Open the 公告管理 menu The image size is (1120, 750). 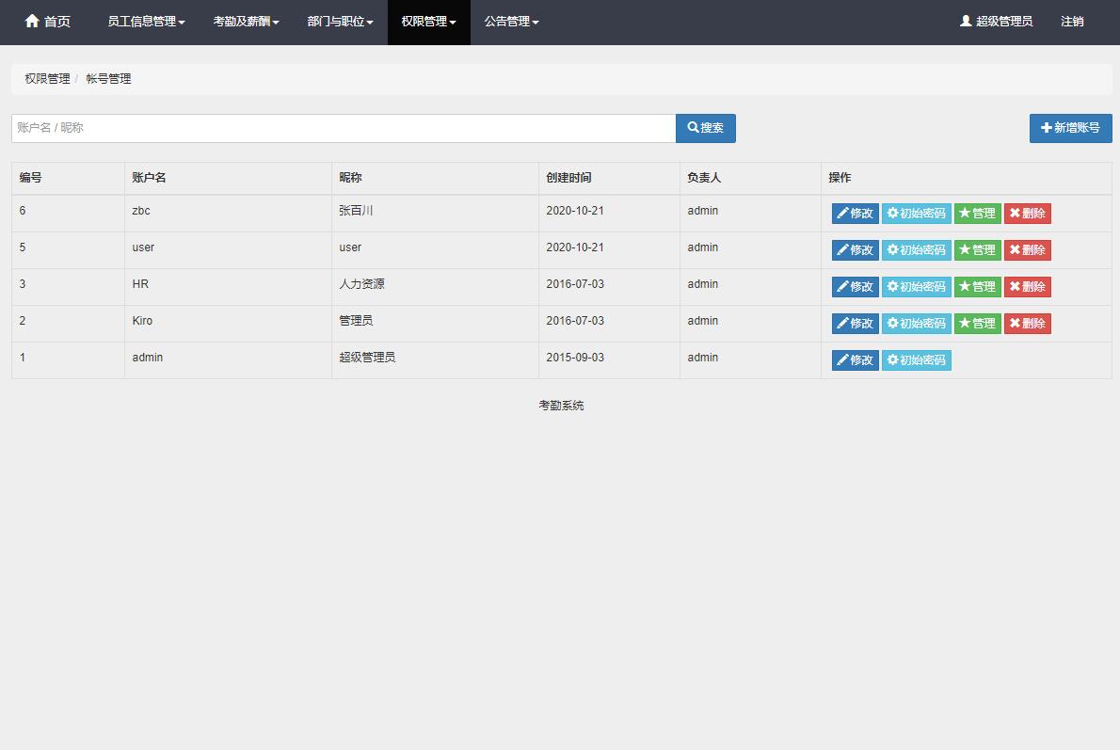pos(511,22)
